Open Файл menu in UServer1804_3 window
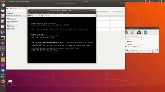 click(30, 13)
